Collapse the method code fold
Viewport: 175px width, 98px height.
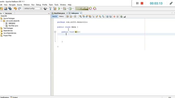[55, 32]
